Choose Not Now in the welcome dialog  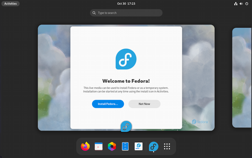(x=144, y=104)
